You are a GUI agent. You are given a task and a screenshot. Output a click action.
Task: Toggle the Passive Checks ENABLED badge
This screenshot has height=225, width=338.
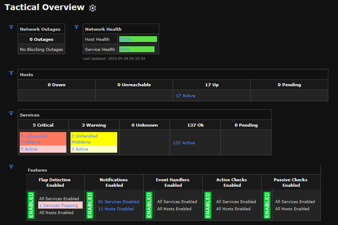click(x=267, y=205)
